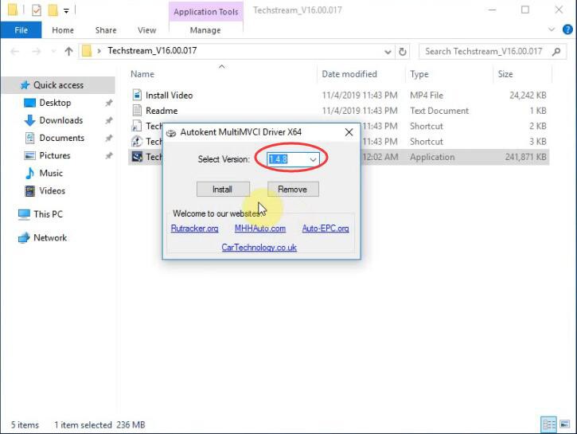This screenshot has width=577, height=434.
Task: Select the Manage tab under Application Tools
Action: (x=205, y=30)
